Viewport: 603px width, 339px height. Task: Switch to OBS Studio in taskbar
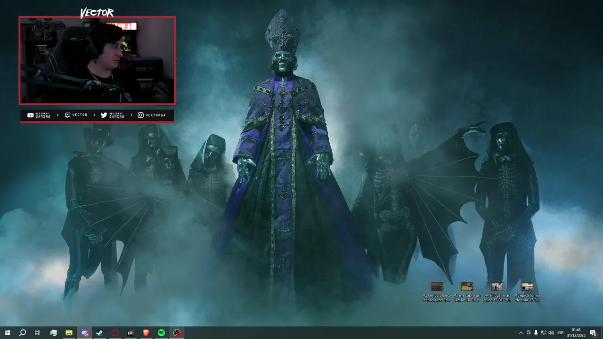coord(177,333)
